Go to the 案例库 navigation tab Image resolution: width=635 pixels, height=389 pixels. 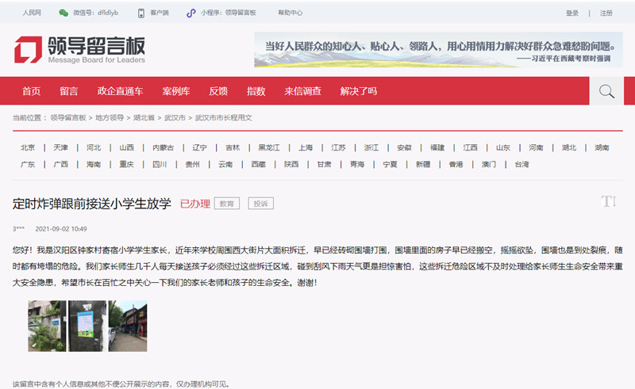point(175,92)
